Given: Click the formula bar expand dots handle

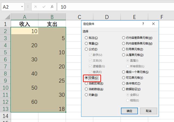Looking at the screenshot, I should click(28, 7).
